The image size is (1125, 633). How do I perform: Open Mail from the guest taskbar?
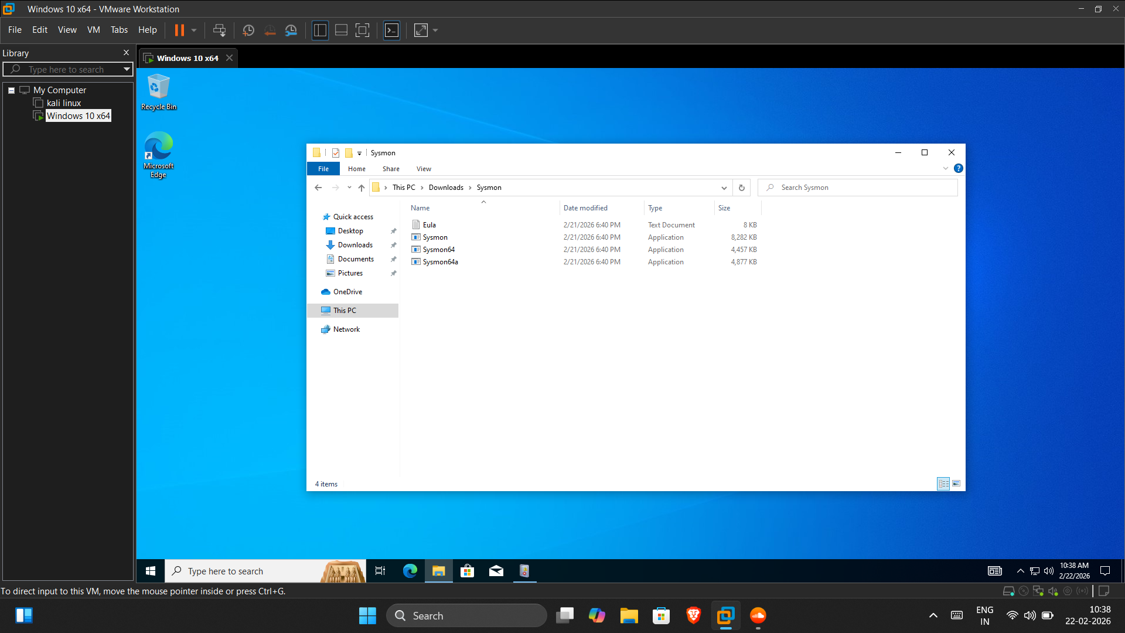(496, 571)
